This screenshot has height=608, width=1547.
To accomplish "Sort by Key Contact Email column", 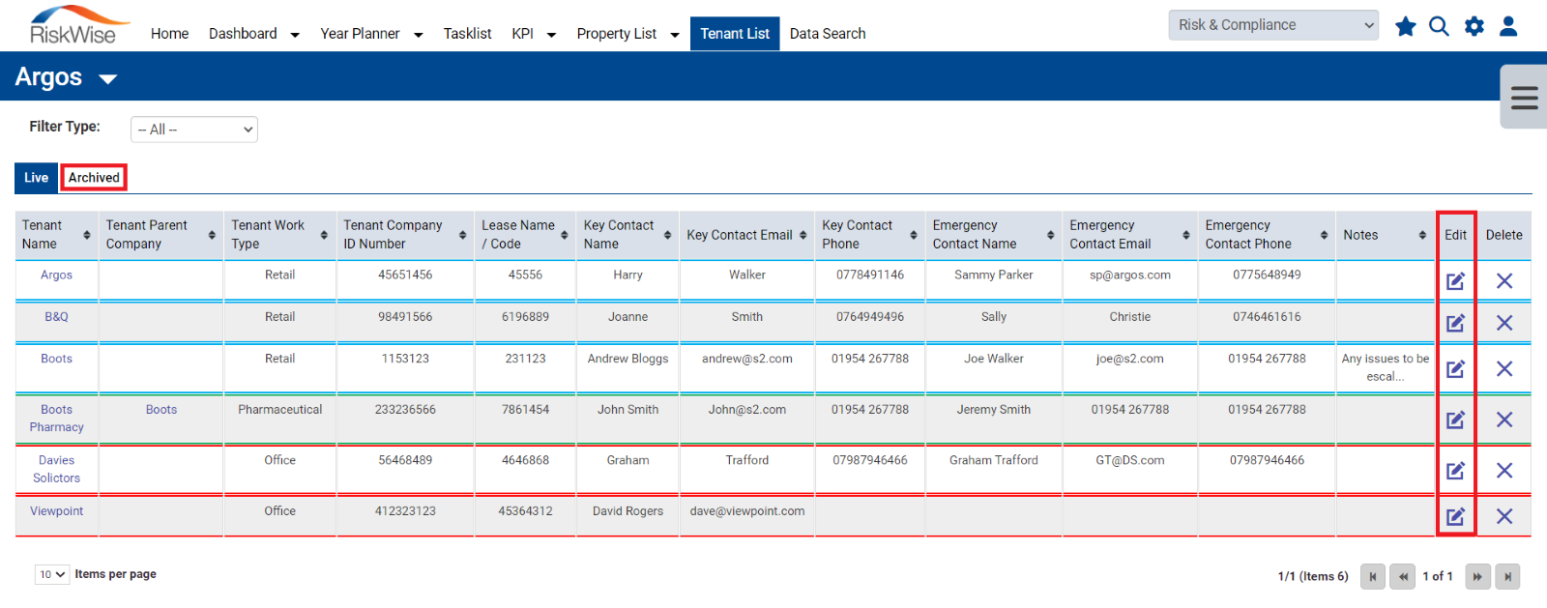I will (x=803, y=235).
